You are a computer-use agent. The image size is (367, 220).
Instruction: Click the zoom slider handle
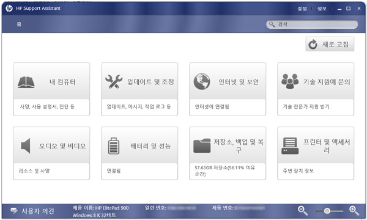click(x=327, y=211)
